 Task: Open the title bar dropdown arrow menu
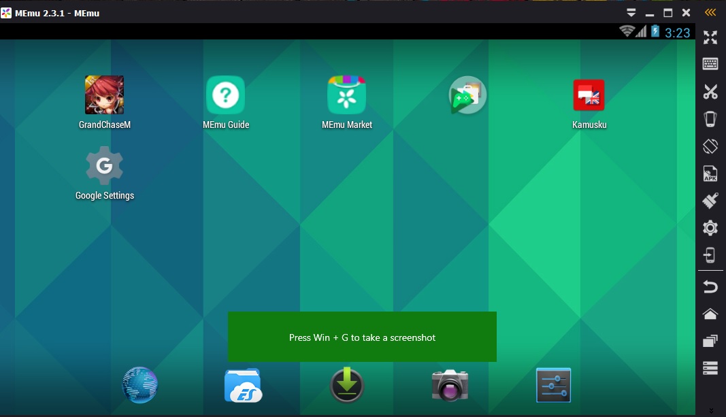pos(631,12)
